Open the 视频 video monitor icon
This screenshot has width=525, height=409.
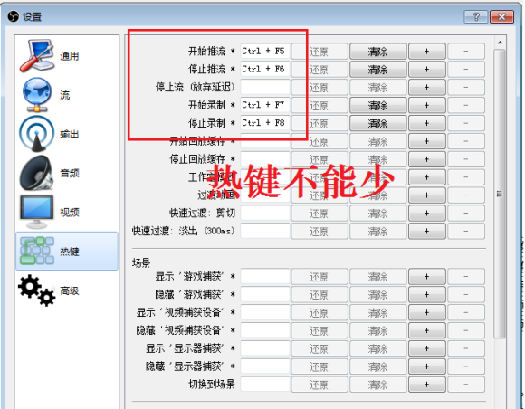37,212
